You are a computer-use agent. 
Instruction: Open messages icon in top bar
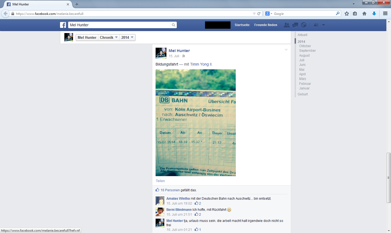295,25
